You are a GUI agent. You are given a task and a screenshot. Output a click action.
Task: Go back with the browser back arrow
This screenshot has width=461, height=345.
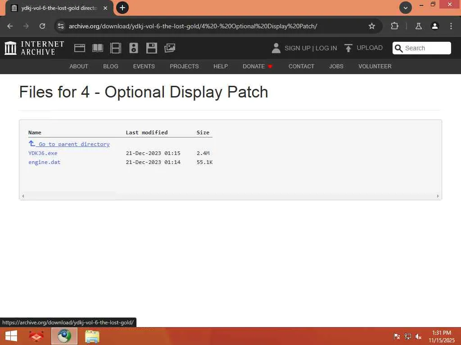coord(10,26)
